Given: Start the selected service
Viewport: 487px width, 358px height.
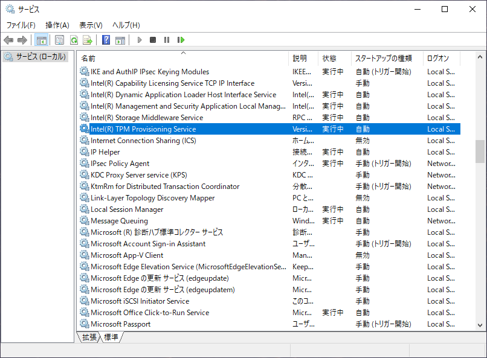Looking at the screenshot, I should pos(139,40).
